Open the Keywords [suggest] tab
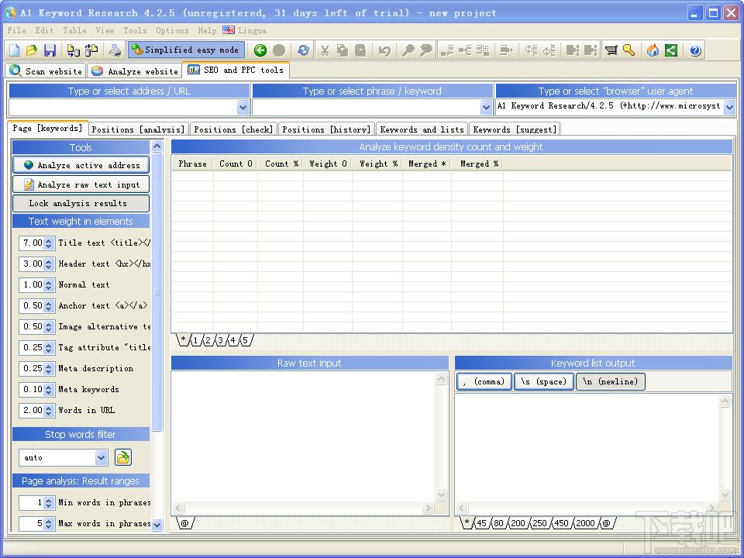 515,129
